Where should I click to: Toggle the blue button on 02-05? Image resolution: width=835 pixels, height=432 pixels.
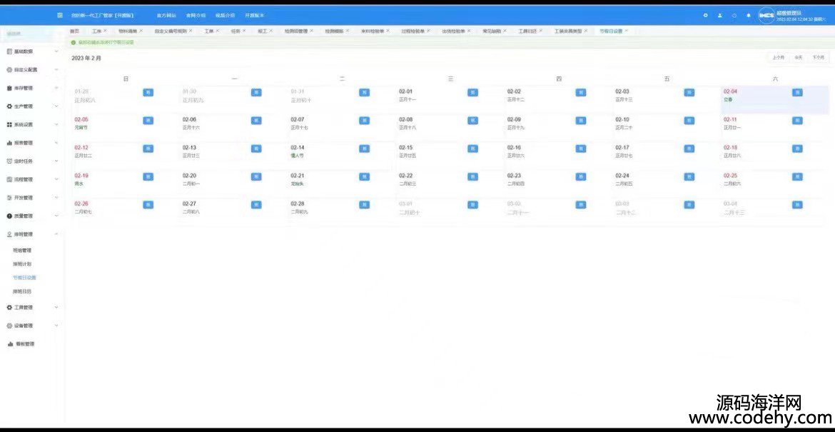[x=148, y=121]
